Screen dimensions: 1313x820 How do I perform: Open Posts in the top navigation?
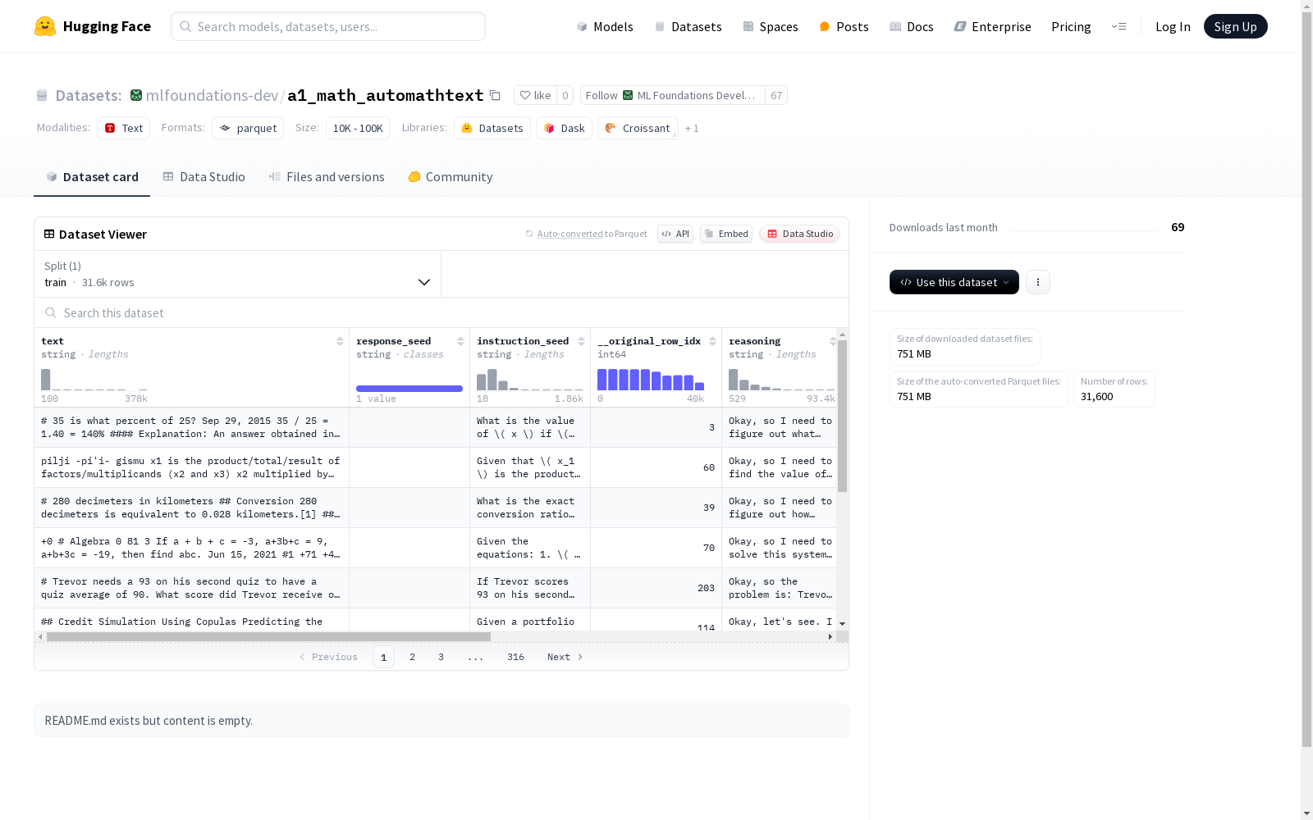coord(844,26)
